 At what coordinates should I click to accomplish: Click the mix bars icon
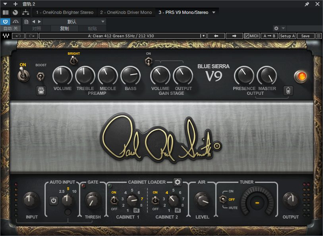pyautogui.click(x=6, y=12)
